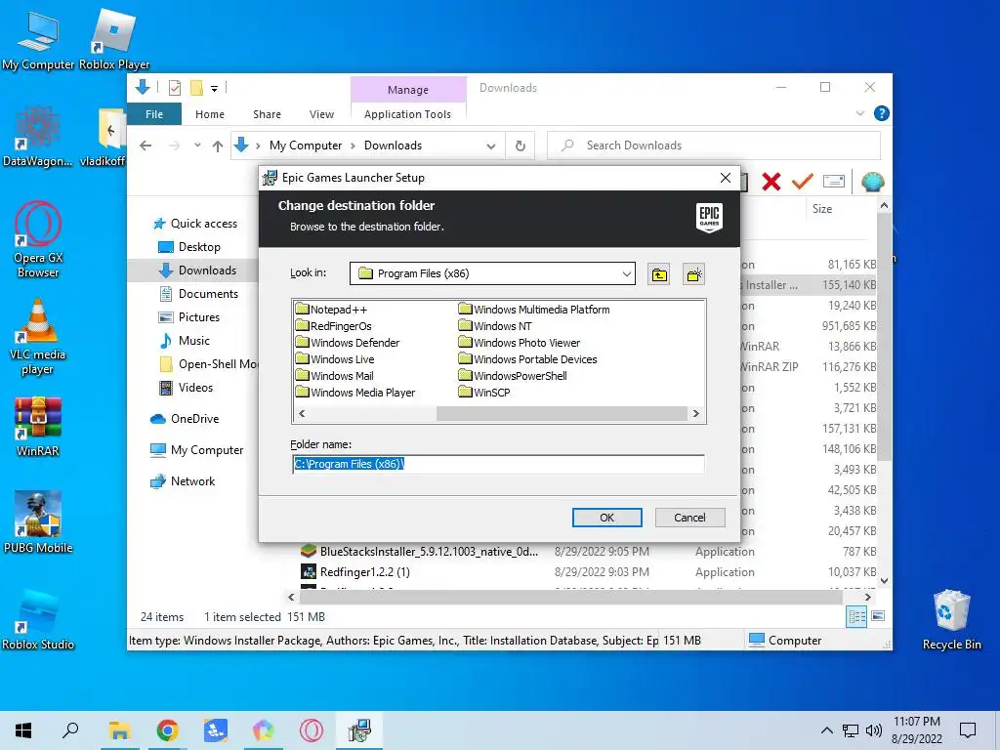Click the orange checkmark toolbar icon
This screenshot has width=1000, height=750.
click(803, 182)
